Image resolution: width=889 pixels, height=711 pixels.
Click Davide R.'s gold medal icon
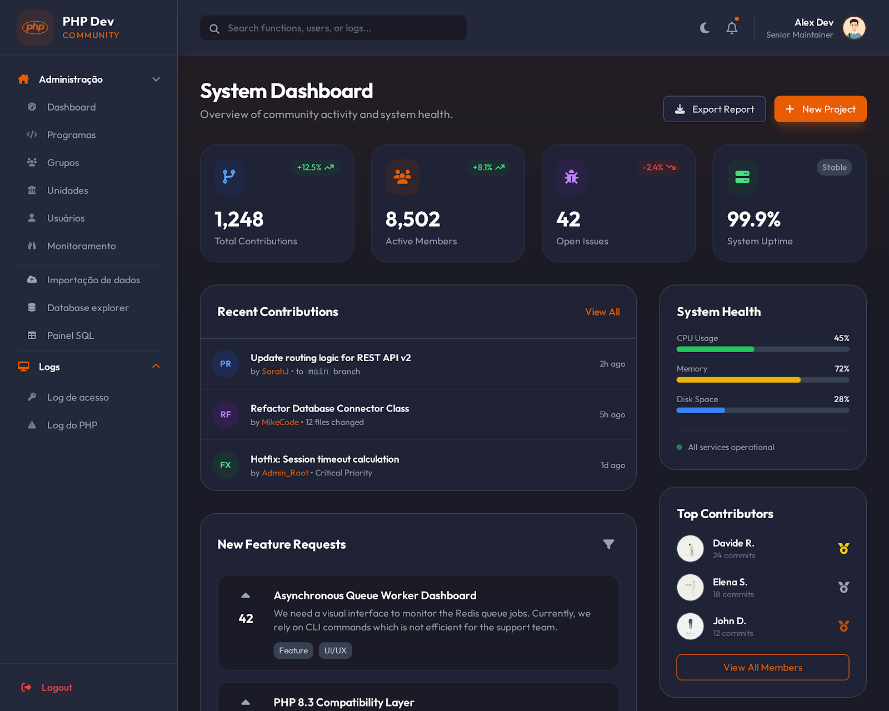tap(843, 549)
